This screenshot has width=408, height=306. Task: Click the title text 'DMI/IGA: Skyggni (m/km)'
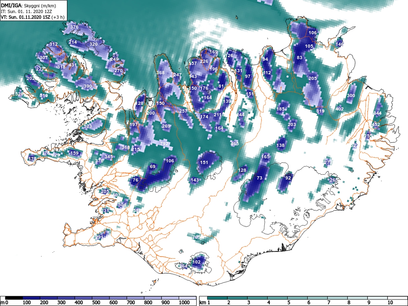29,5
